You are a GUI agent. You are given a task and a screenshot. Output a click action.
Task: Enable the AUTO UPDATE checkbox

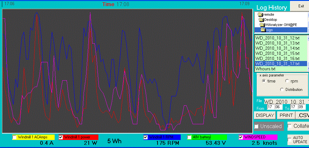pos(290,138)
